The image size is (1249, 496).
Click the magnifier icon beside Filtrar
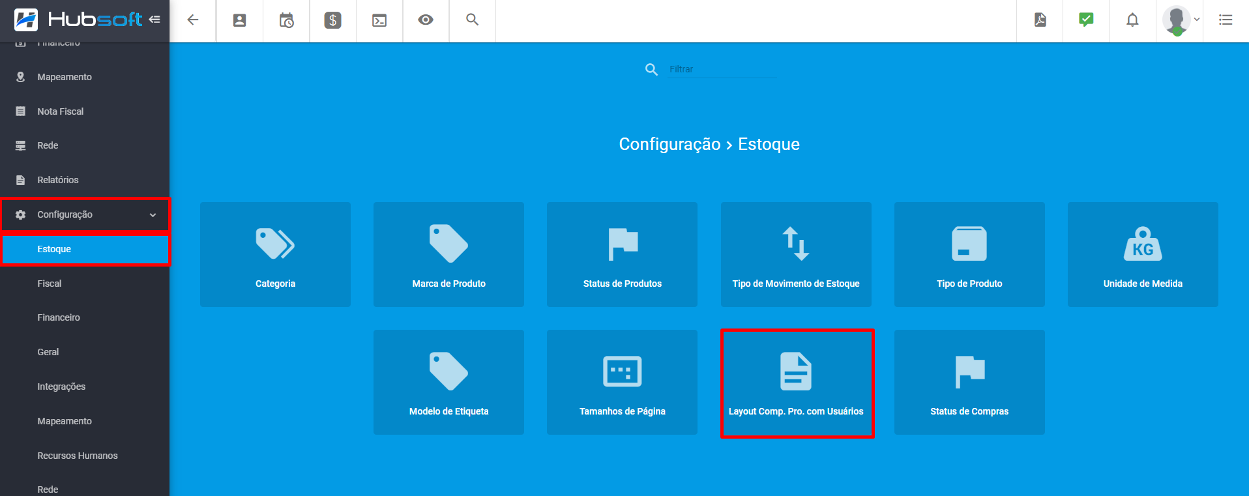tap(651, 69)
